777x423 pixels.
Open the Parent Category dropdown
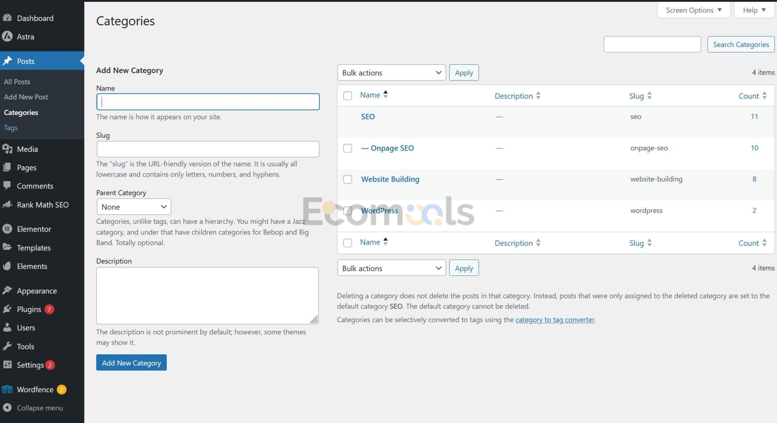pyautogui.click(x=134, y=207)
